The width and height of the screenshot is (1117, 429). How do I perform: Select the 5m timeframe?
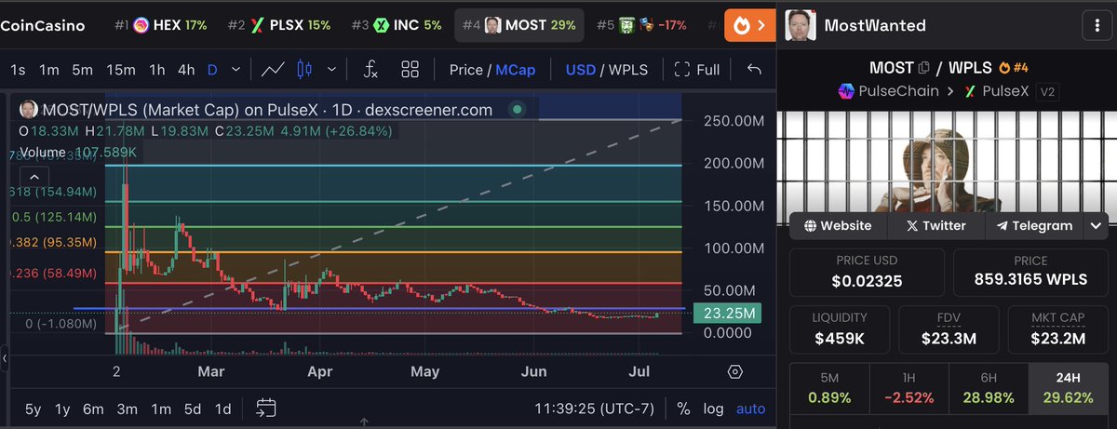83,69
